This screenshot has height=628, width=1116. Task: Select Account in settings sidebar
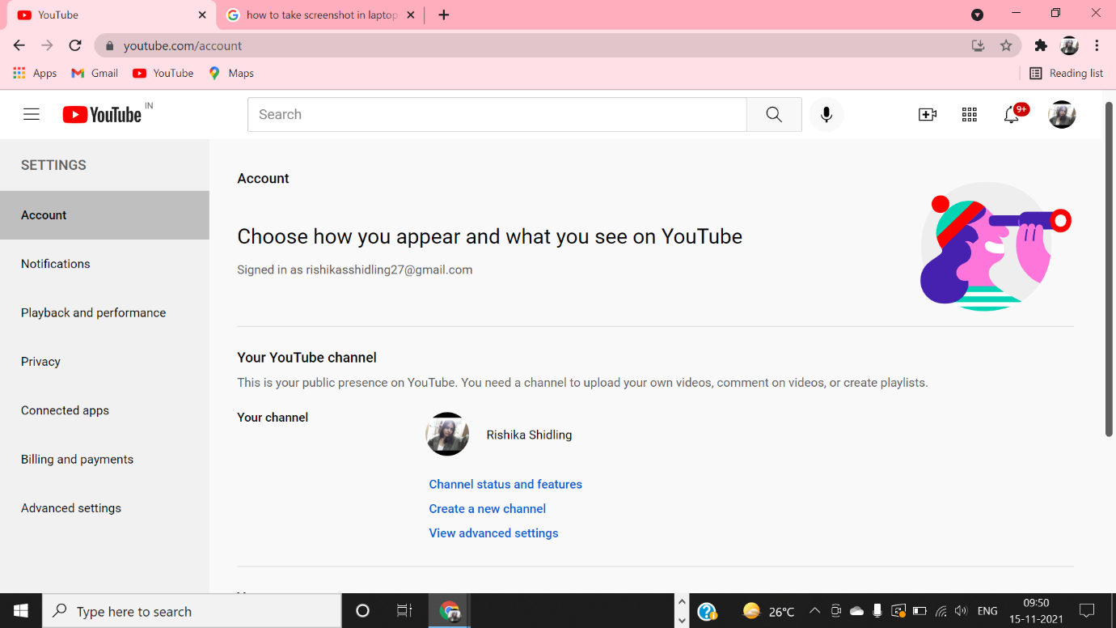click(x=104, y=215)
